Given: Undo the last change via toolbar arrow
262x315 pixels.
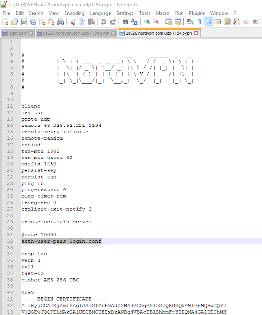Looking at the screenshot, I should 104,22.
